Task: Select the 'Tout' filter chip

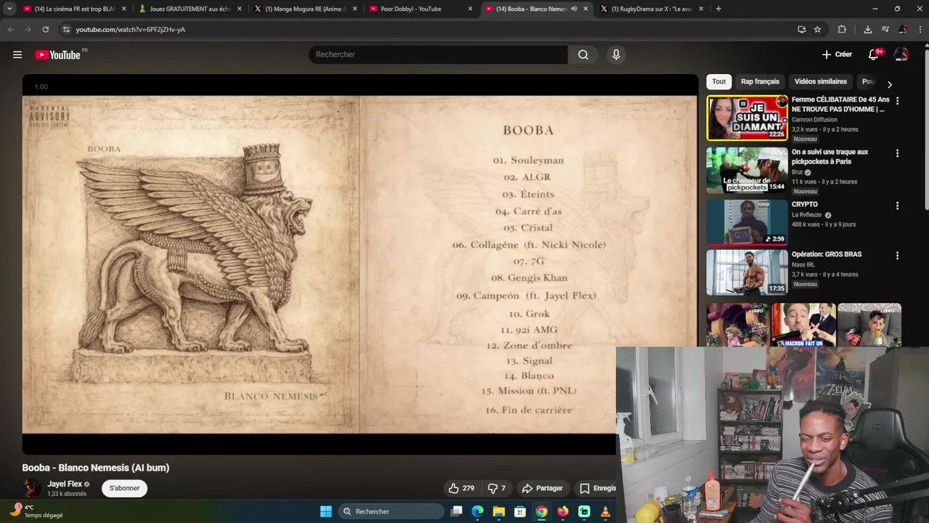Action: [719, 81]
